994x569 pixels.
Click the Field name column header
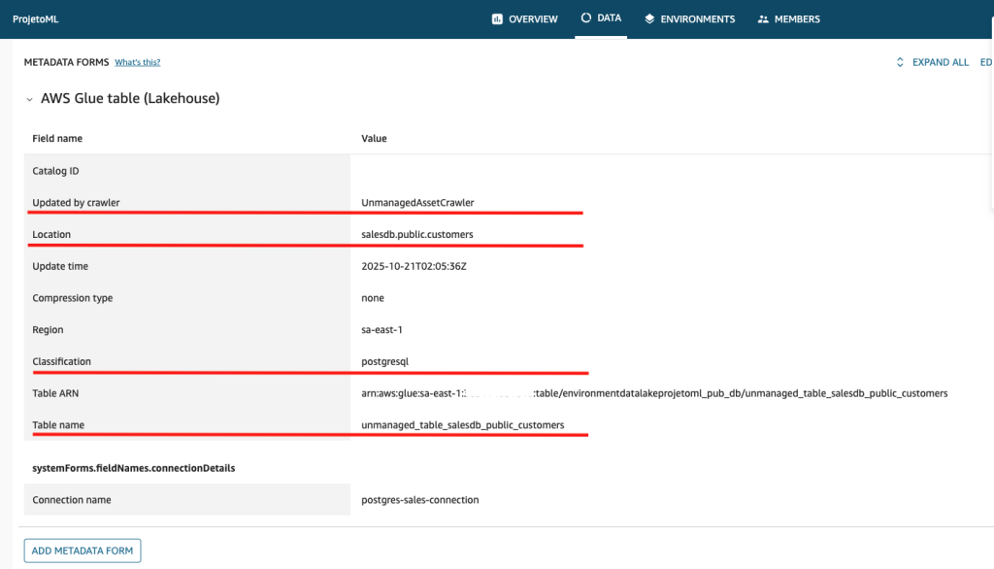click(x=57, y=139)
